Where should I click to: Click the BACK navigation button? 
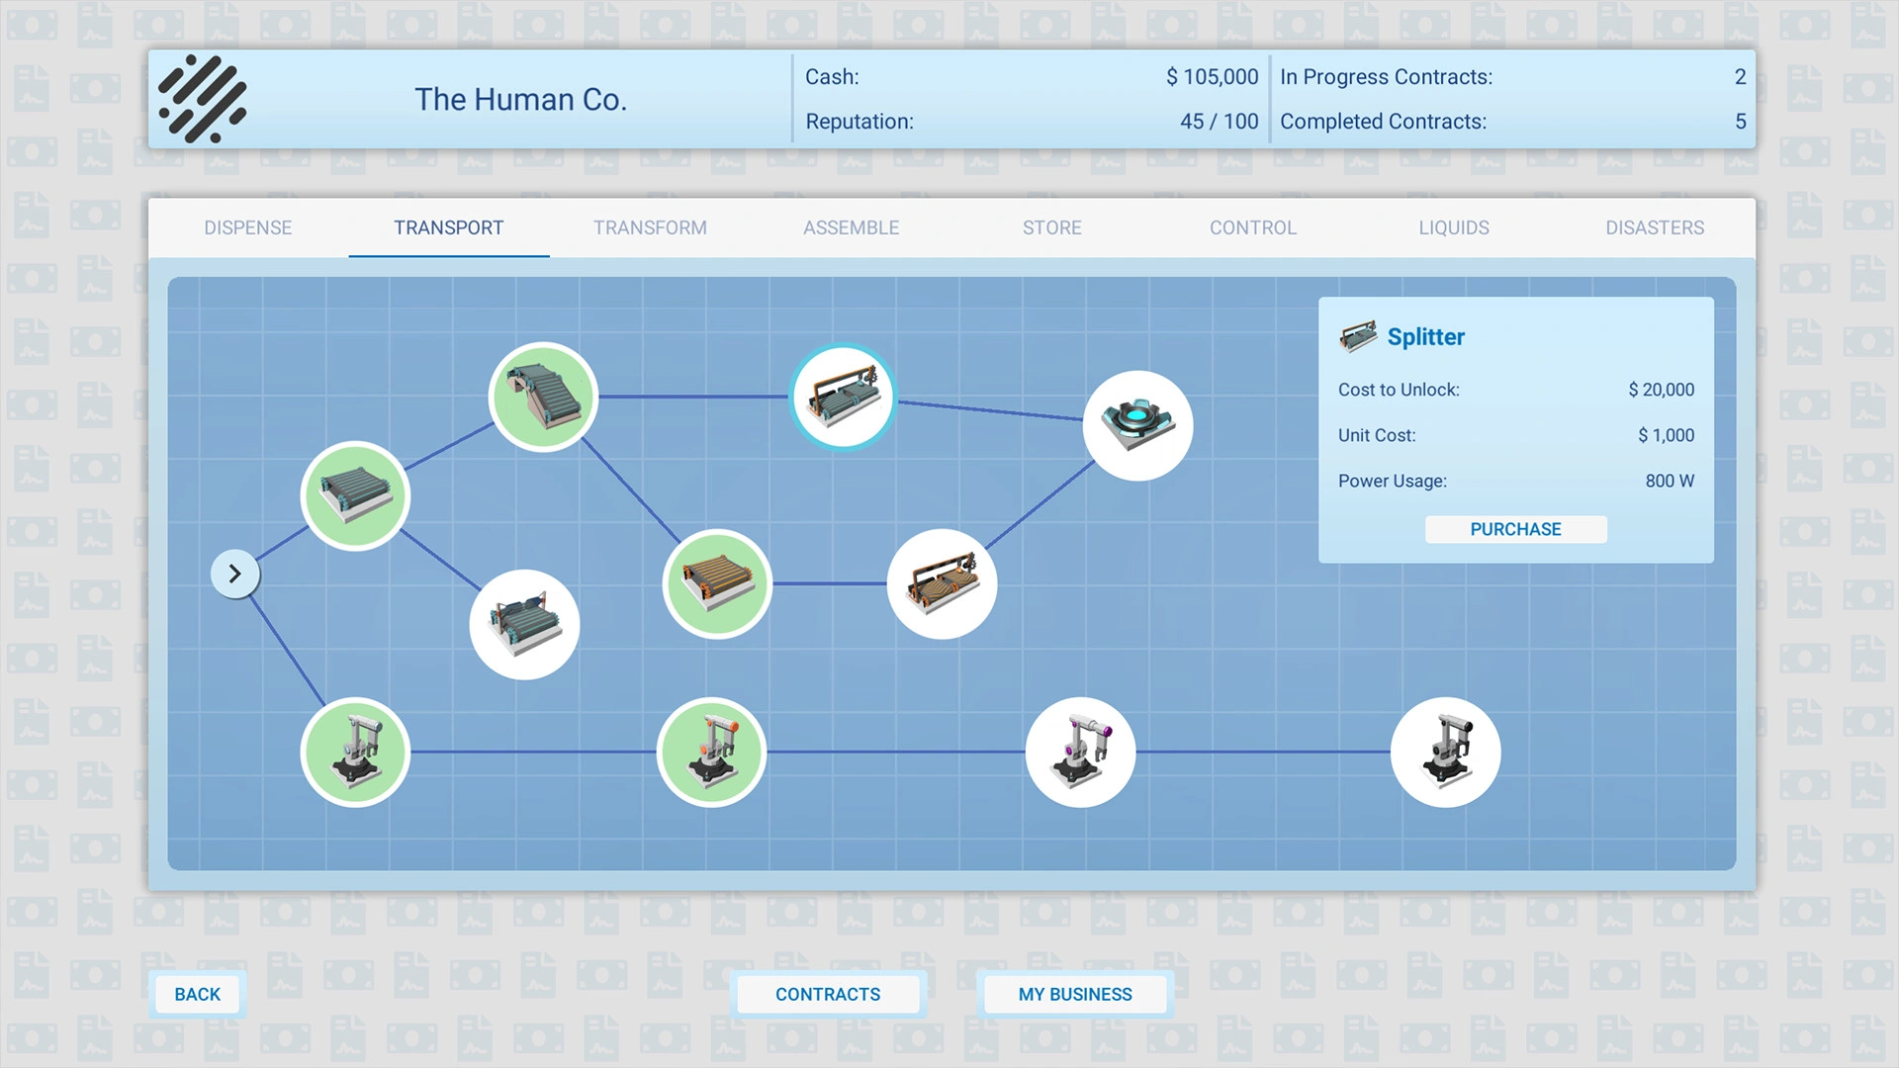[x=197, y=994]
